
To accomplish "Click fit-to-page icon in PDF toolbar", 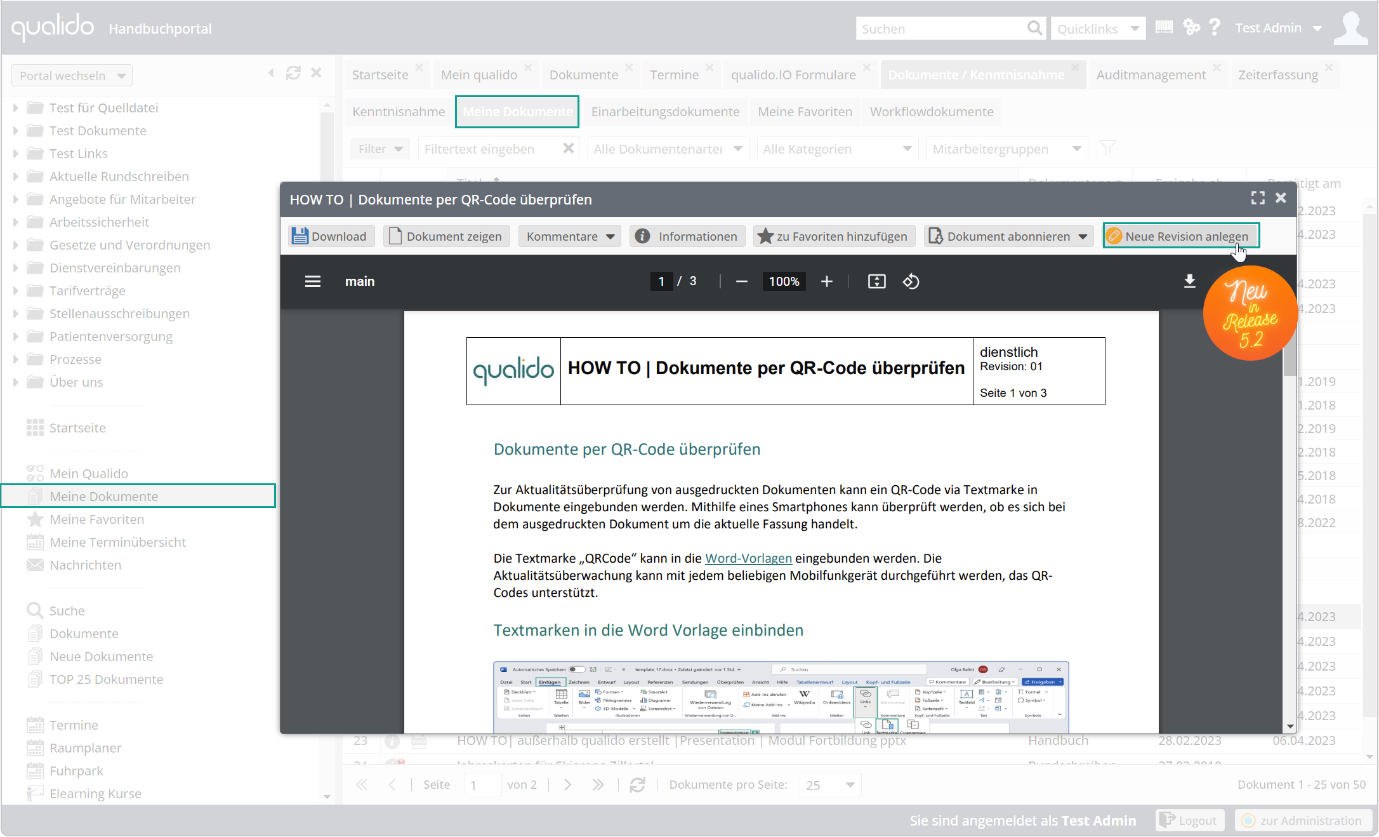I will [x=877, y=281].
